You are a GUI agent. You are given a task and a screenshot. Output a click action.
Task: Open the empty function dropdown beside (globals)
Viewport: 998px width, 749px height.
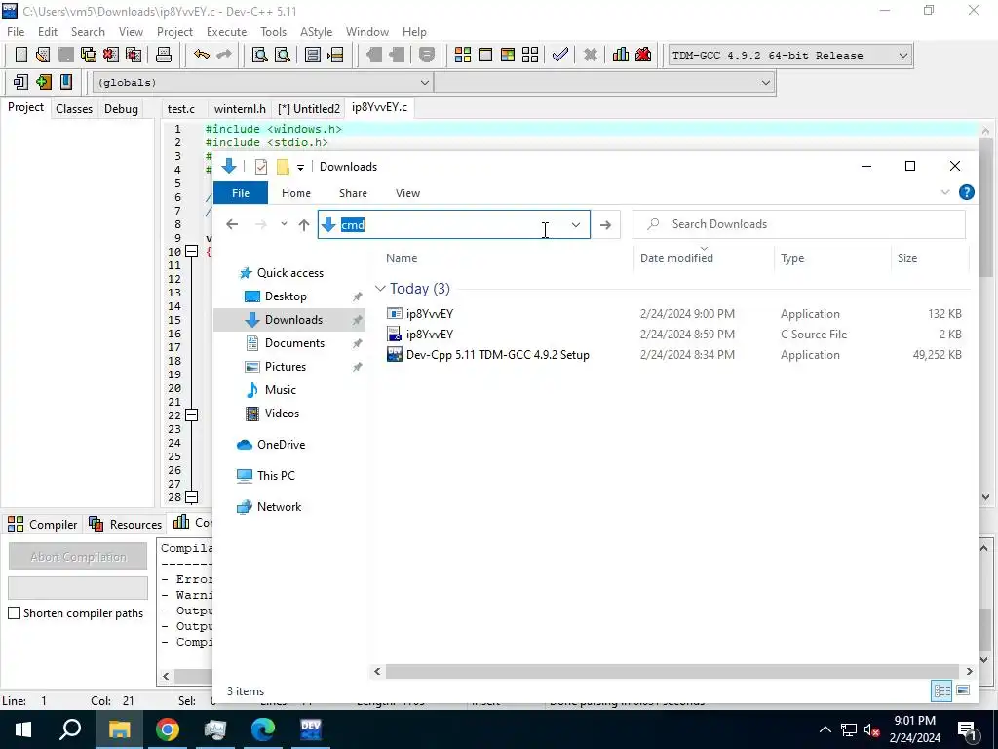coord(766,83)
